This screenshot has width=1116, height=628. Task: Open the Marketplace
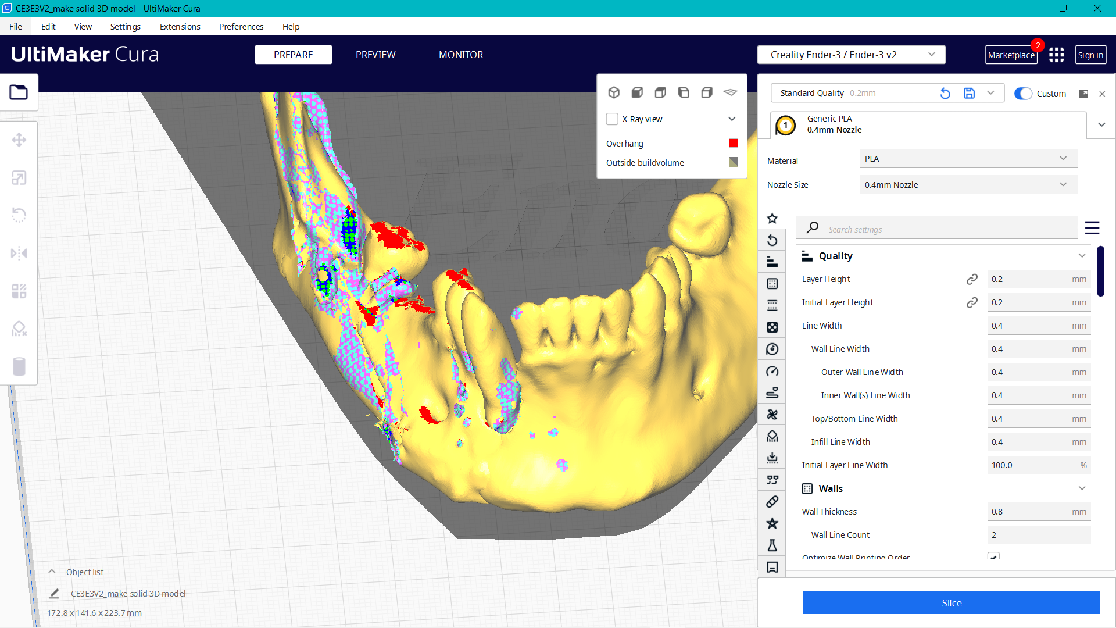click(1011, 55)
